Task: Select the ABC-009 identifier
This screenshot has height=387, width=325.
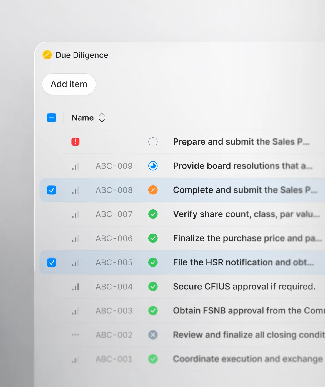Action: pyautogui.click(x=114, y=166)
